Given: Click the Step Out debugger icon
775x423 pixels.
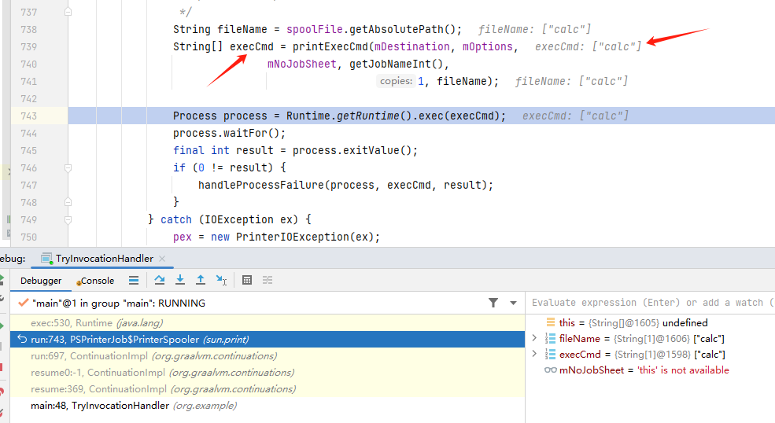Looking at the screenshot, I should click(x=201, y=280).
